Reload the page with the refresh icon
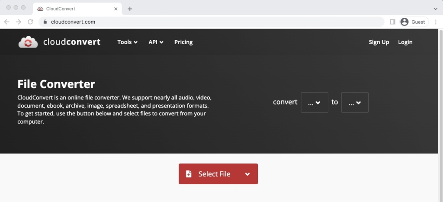The image size is (443, 202). click(x=30, y=22)
